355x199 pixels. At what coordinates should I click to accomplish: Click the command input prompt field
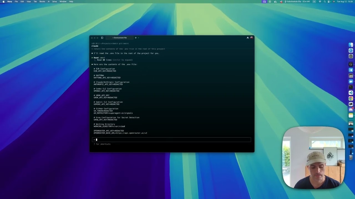[172, 140]
